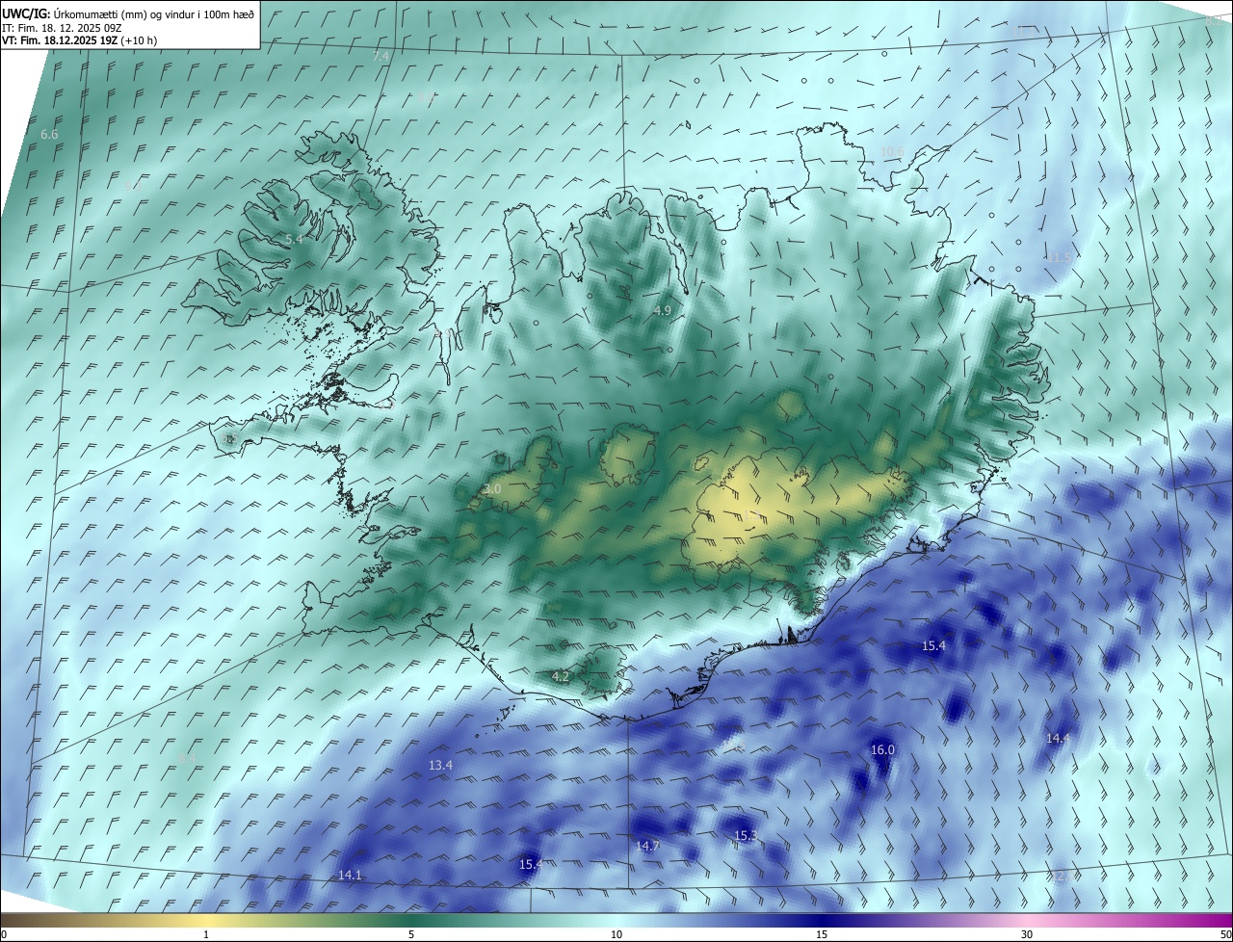Click the 15.3 value label
Viewport: 1233px width, 942px height.
point(746,835)
